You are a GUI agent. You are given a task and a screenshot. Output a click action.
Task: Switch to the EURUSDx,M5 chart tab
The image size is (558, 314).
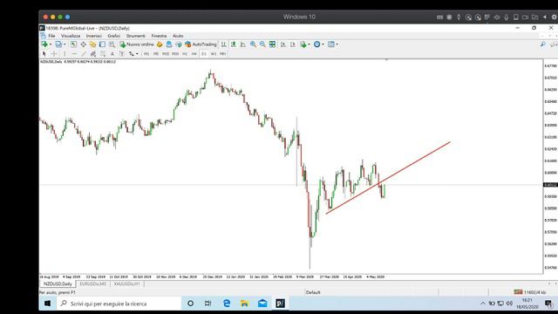click(93, 283)
